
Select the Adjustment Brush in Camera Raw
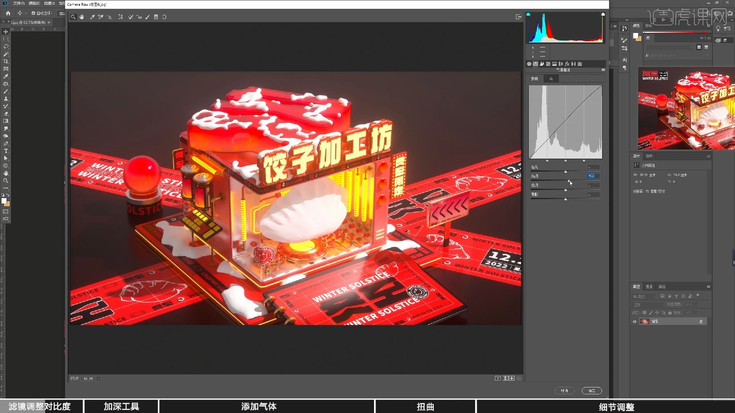pyautogui.click(x=147, y=17)
